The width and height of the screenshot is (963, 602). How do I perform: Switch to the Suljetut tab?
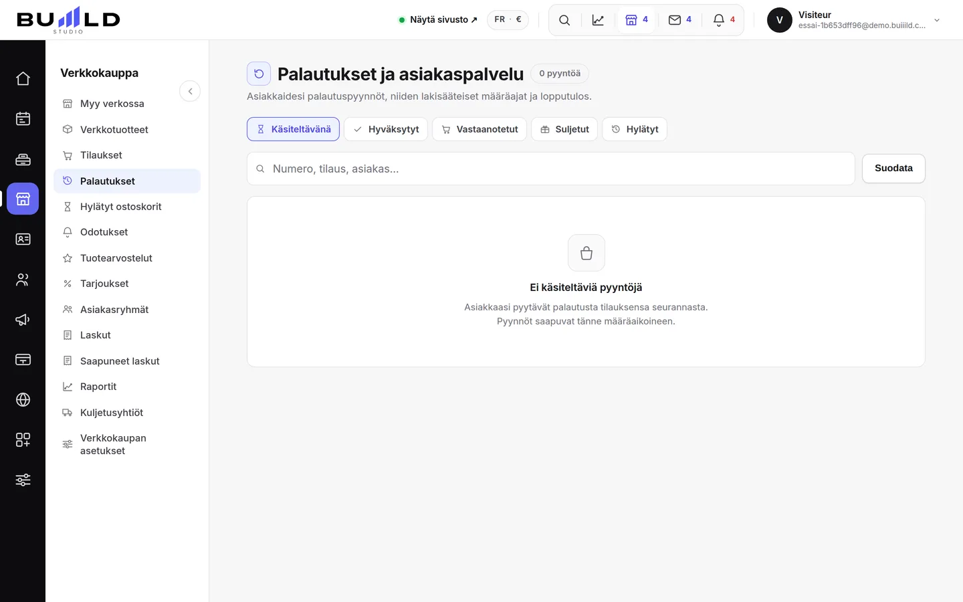point(564,129)
